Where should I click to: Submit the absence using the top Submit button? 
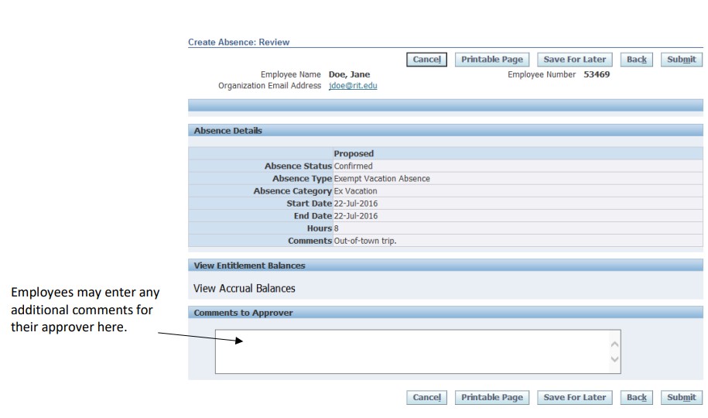click(682, 60)
